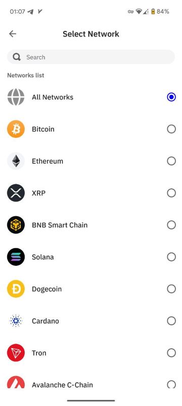Select the All Networks radio button
The width and height of the screenshot is (182, 406).
pos(171,97)
